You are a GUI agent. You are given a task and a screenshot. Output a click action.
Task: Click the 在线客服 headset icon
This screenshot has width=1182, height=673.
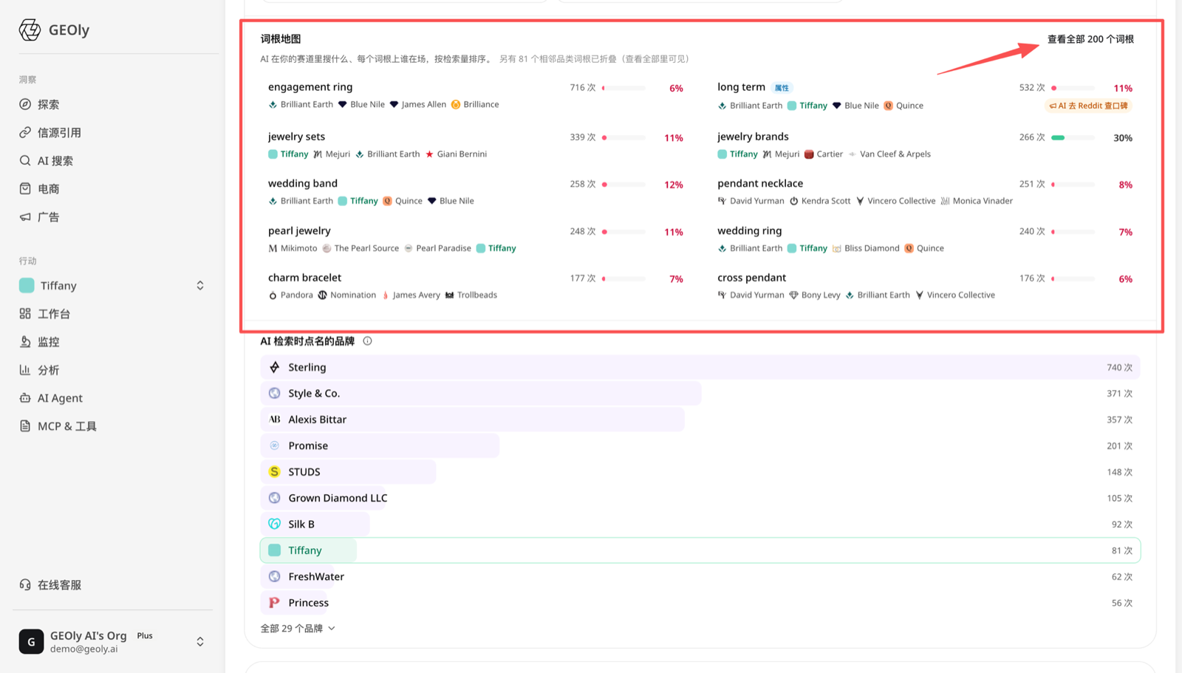[25, 585]
